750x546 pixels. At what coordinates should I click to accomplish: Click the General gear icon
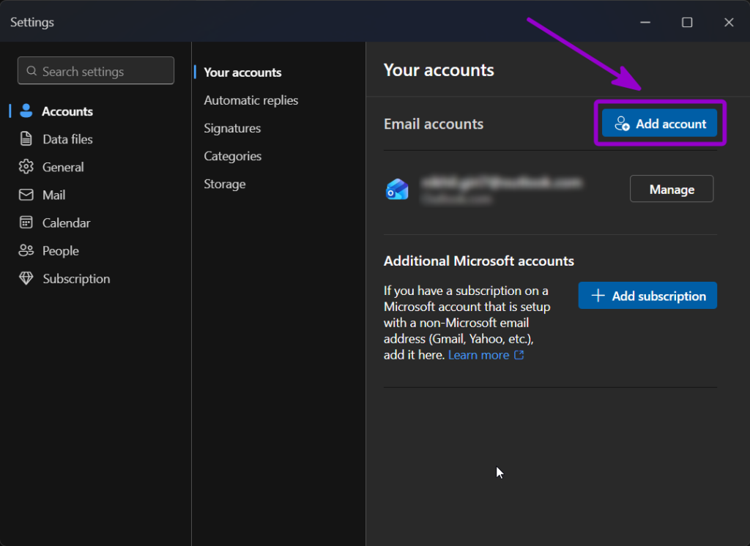pos(26,166)
